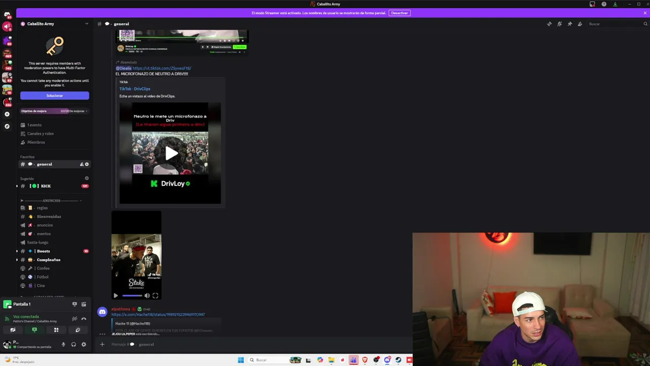Screen dimensions: 650x366
Task: Open the inbox icon in title bar
Action: (x=592, y=4)
